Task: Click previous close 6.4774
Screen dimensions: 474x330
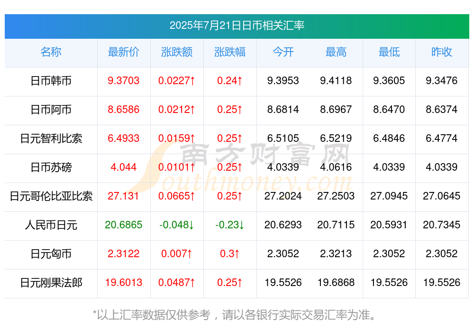Action: point(442,138)
